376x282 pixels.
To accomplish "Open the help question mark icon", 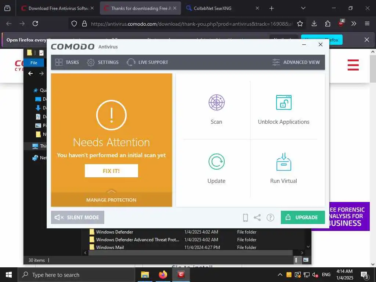I will click(270, 217).
